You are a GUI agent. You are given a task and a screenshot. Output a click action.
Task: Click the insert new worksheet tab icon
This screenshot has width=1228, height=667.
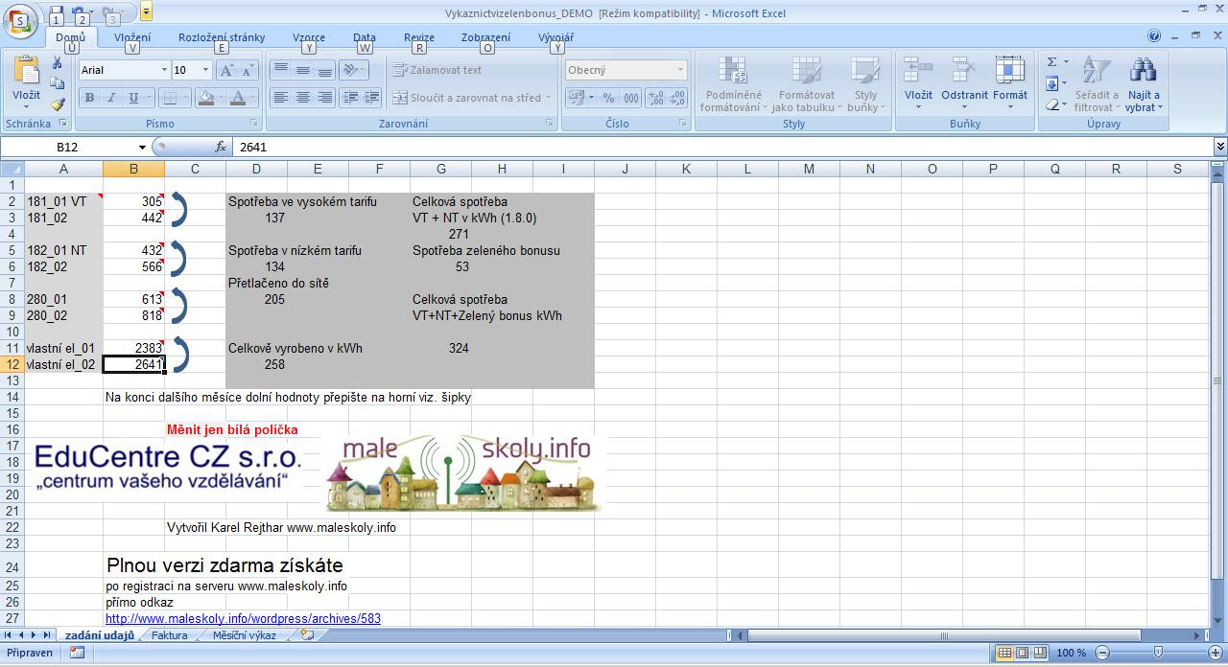(x=307, y=635)
